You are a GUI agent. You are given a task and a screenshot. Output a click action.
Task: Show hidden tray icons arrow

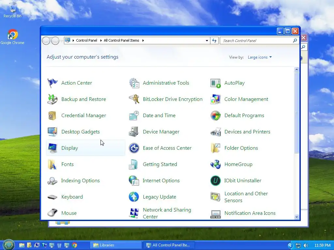(290, 245)
